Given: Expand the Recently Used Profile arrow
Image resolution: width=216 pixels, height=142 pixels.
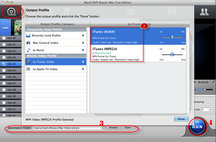Looking at the screenshot, I should [x=83, y=35].
